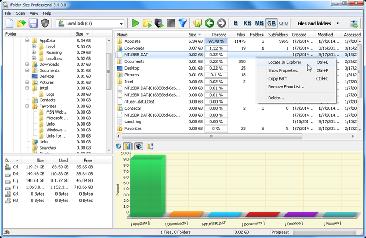Sort file list by Percent column header

(x=216, y=35)
